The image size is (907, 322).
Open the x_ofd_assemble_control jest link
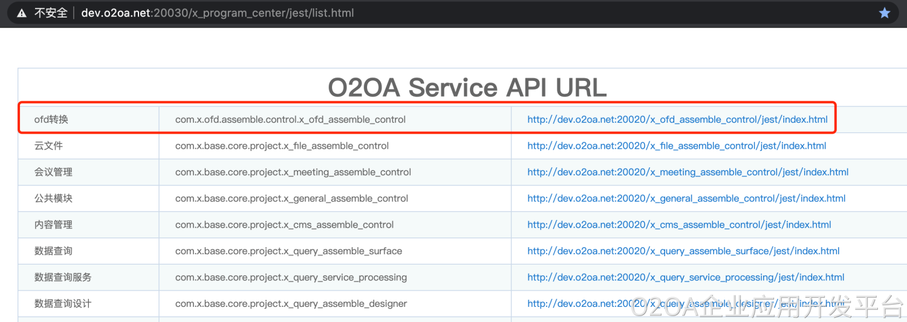click(x=677, y=120)
